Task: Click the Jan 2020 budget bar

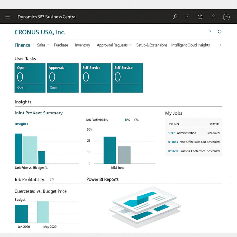Action: [x=21, y=214]
